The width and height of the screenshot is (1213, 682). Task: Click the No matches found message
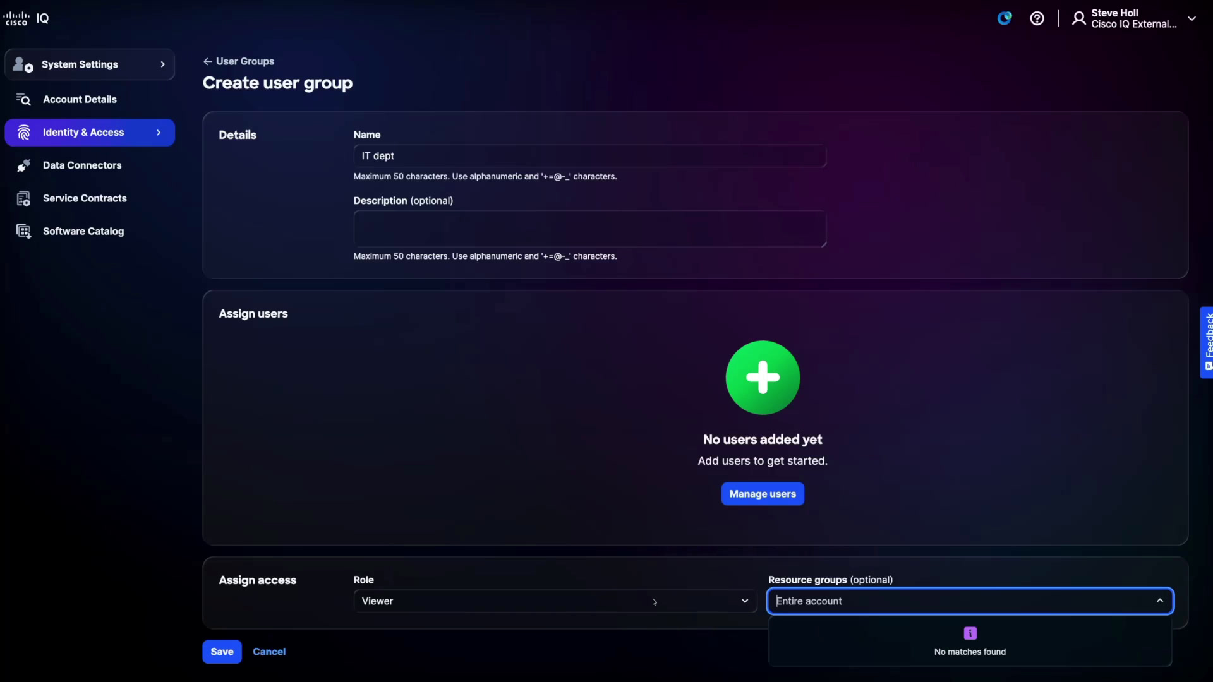pos(970,652)
